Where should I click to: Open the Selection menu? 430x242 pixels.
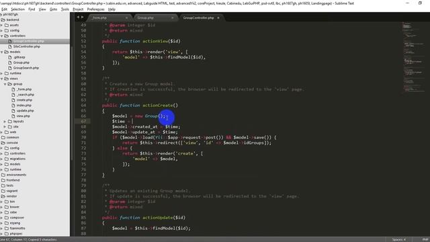[x=18, y=9]
